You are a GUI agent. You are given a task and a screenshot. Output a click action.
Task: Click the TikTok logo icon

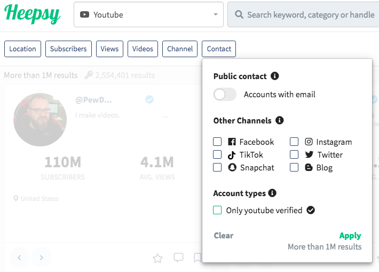[x=232, y=155]
